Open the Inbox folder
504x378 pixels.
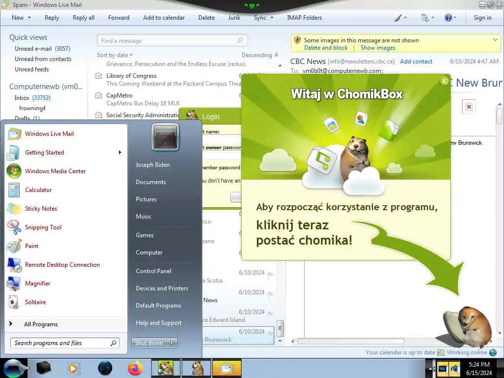pos(32,98)
